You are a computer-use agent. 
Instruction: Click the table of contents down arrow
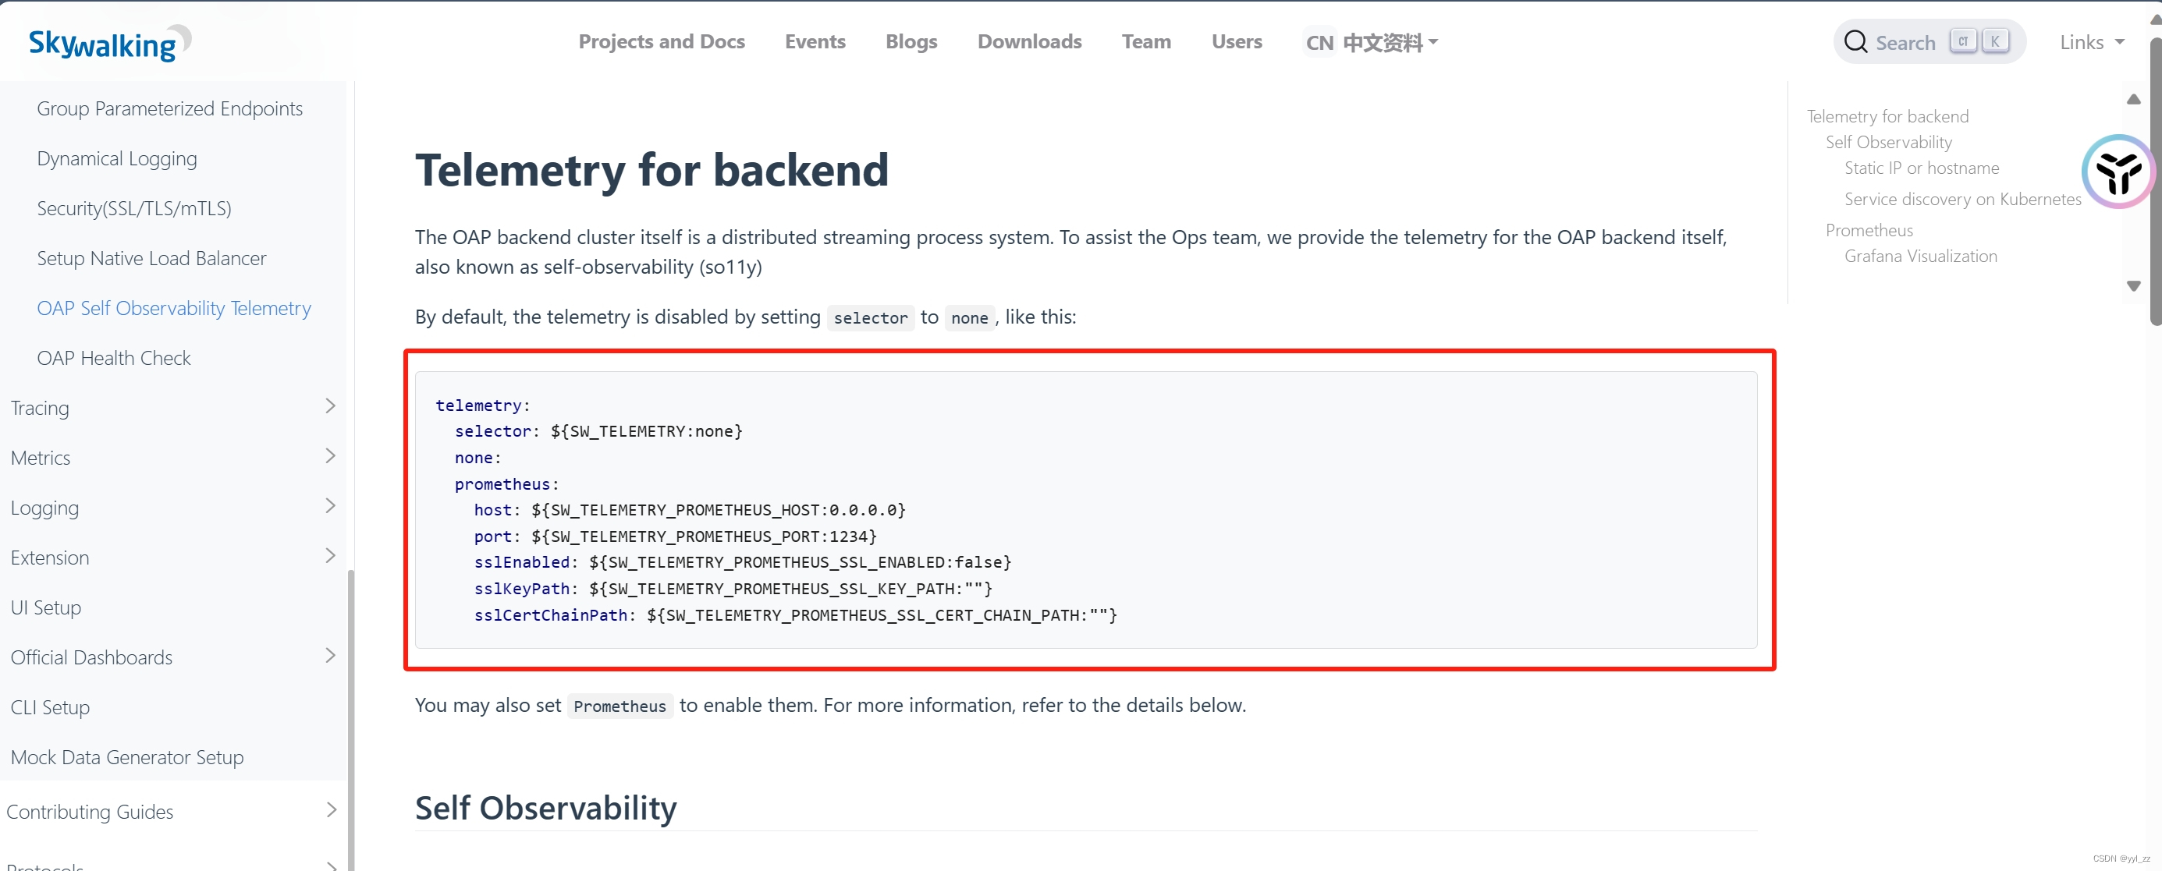2133,286
